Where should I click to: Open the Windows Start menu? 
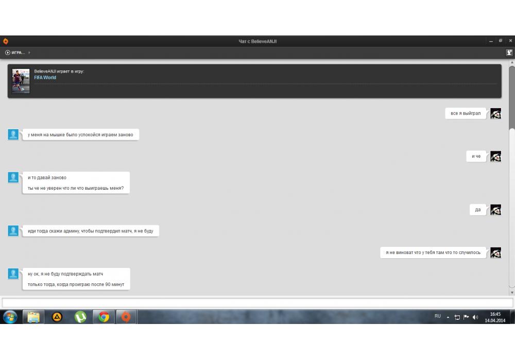10,317
